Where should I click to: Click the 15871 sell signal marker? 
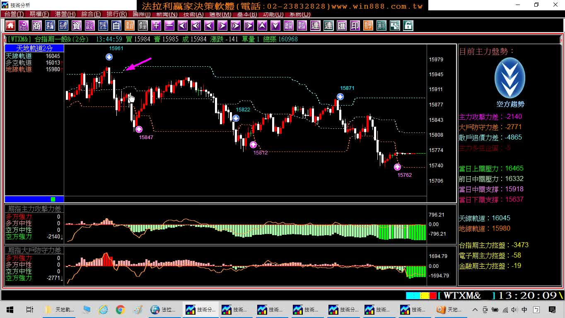coord(340,96)
